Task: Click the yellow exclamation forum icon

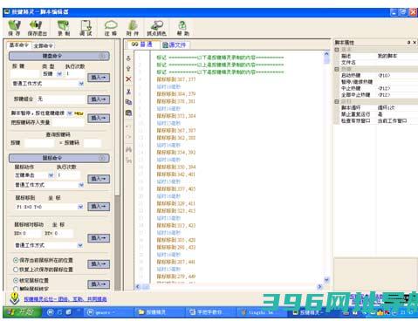Action: coord(15,298)
